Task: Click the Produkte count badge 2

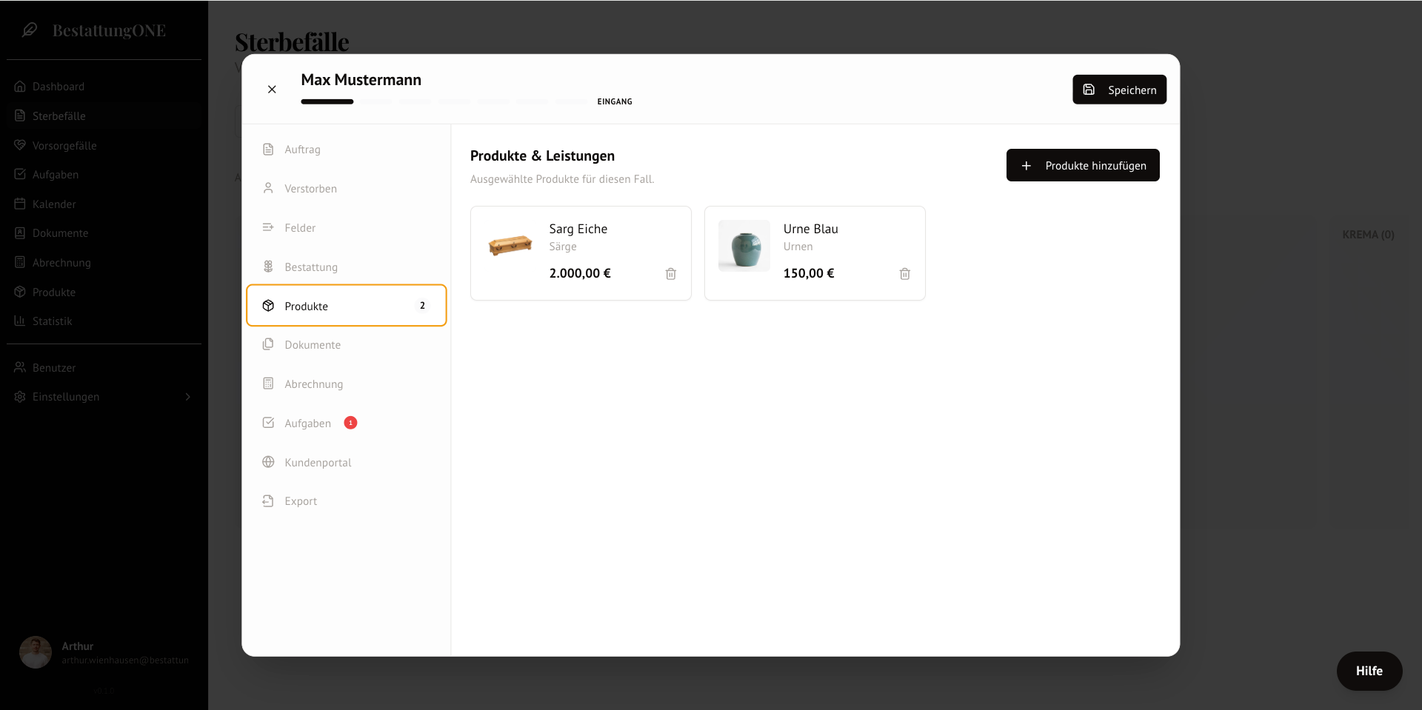Action: [x=423, y=306]
